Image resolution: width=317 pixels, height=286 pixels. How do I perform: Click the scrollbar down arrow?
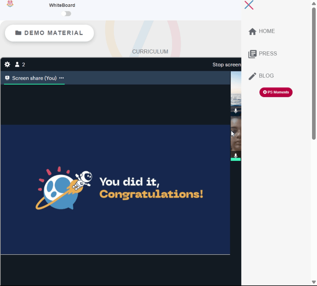click(314, 282)
